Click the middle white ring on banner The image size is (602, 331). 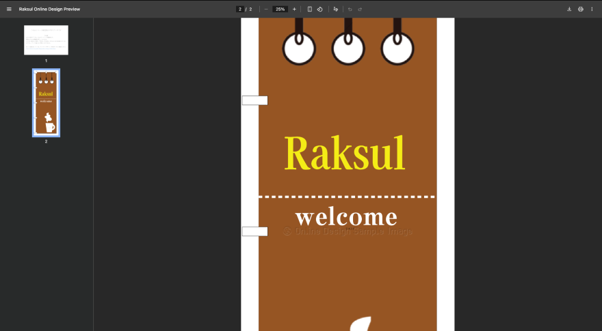pos(348,49)
